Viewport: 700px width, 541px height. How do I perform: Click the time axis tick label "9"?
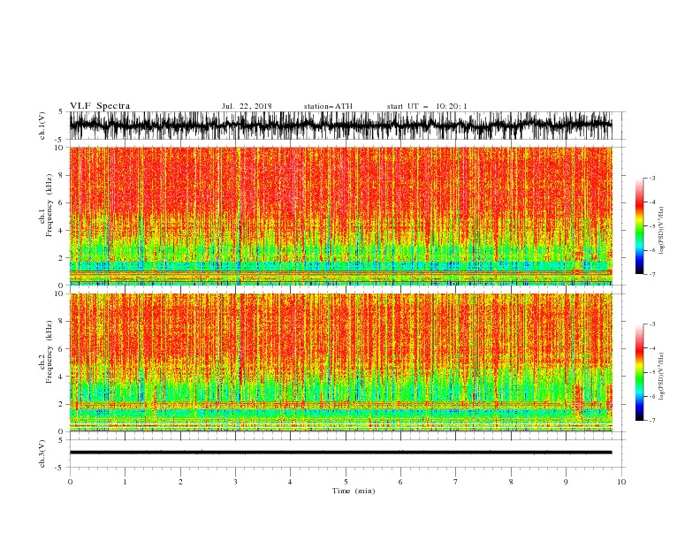pyautogui.click(x=566, y=482)
